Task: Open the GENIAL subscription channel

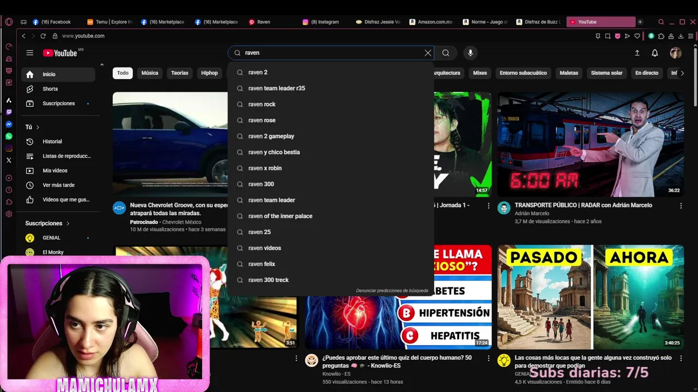Action: point(58,238)
